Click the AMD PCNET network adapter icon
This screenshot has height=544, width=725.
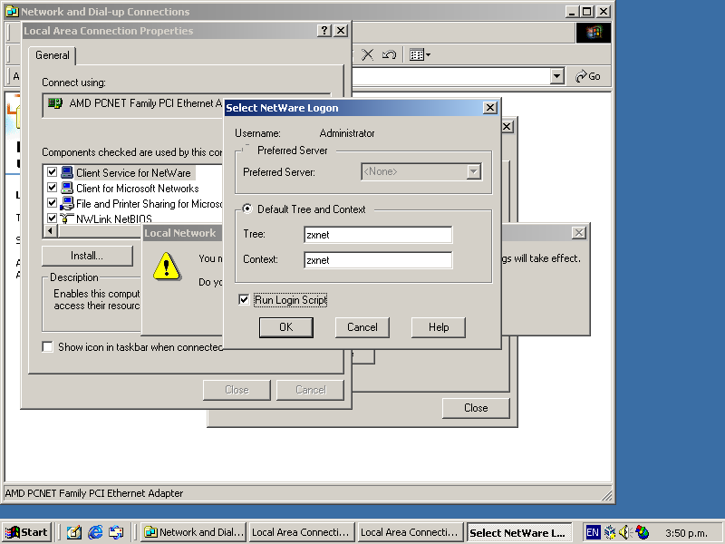coord(55,103)
